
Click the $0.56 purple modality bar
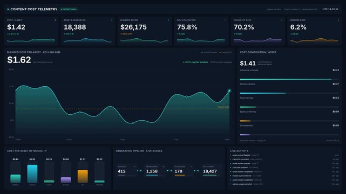(x=66, y=180)
